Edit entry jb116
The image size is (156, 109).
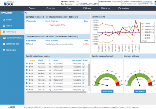coord(84,64)
